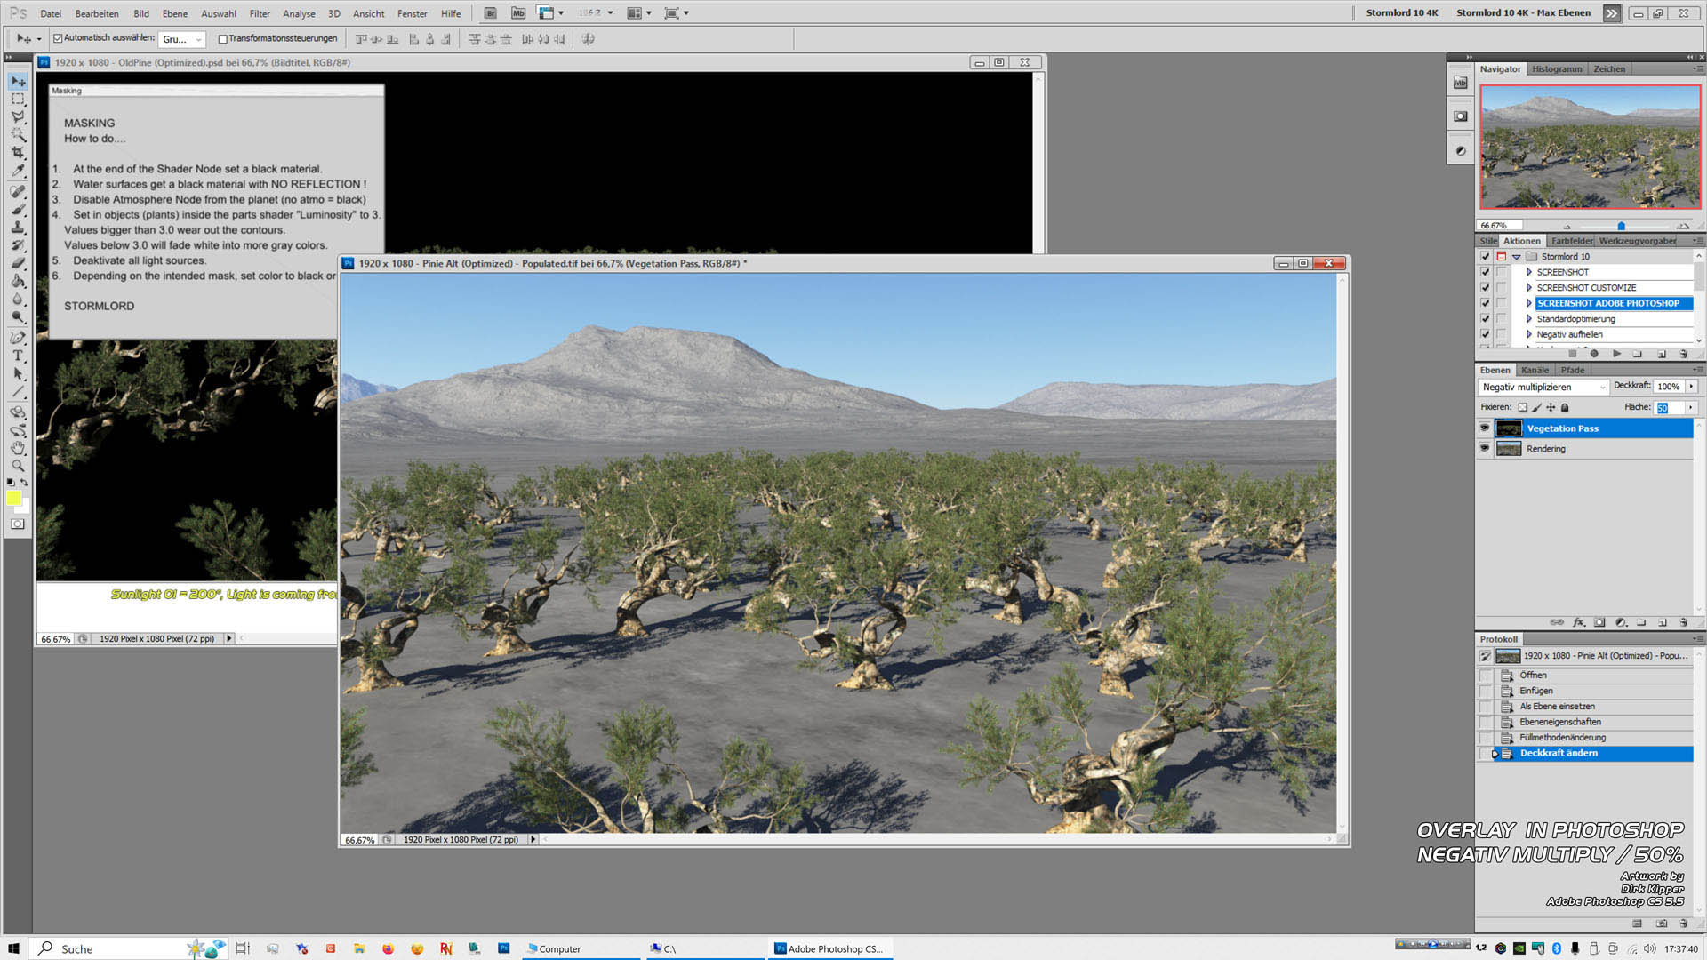Add a layer mask to the layer
Image resolution: width=1707 pixels, height=960 pixels.
pyautogui.click(x=1599, y=623)
